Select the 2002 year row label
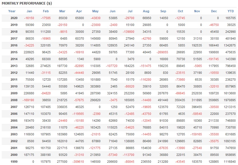The height and width of the screenshot is (165, 238). click(x=14, y=141)
